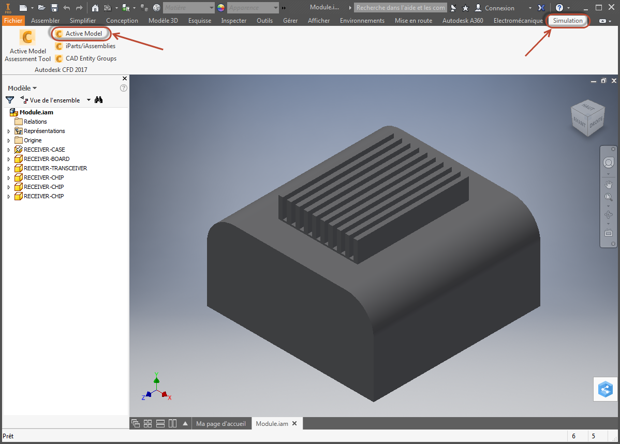
Task: Switch to the Simplifier tab
Action: coord(83,21)
